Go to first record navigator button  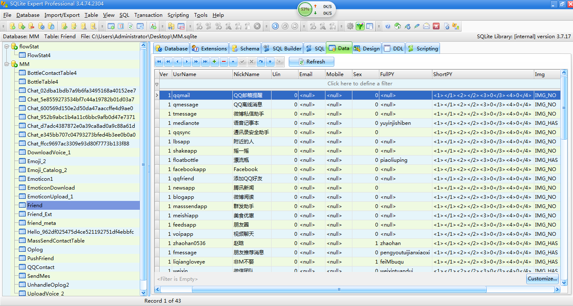click(159, 62)
